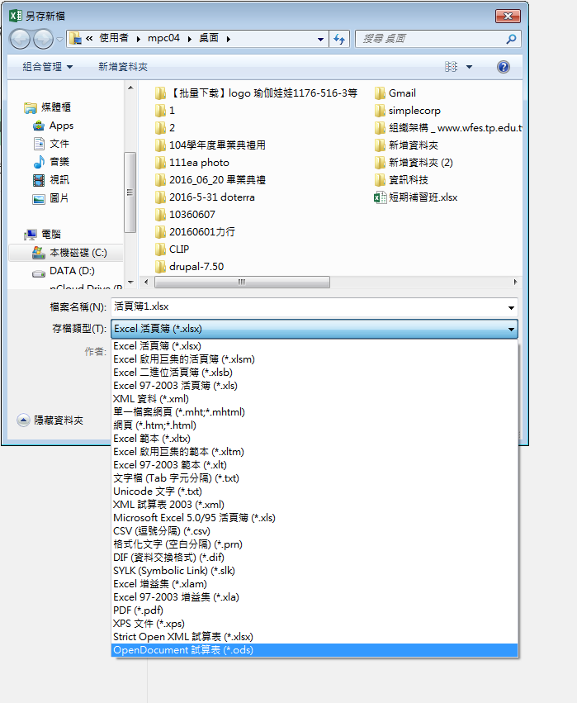The width and height of the screenshot is (577, 703).
Task: Open the 10360607 folder
Action: tap(185, 214)
